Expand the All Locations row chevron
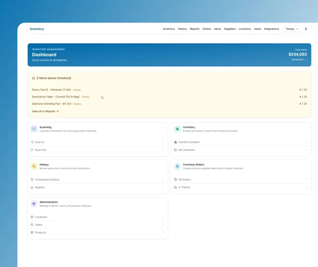 307,150
